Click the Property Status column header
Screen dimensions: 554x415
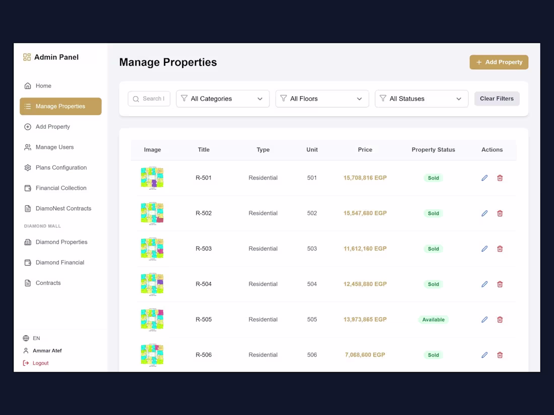click(x=433, y=149)
